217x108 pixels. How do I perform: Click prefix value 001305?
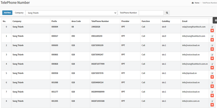(x=55, y=101)
